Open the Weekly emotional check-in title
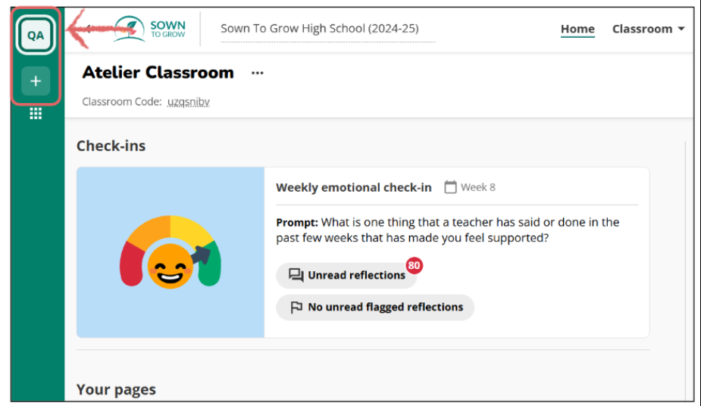The image size is (701, 406). [353, 187]
